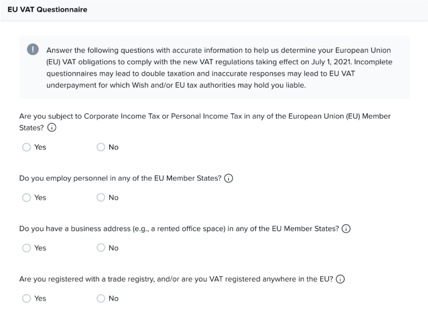Viewport: 428px width, 317px height.
Task: Select No for having an EU business address
Action: [101, 248]
